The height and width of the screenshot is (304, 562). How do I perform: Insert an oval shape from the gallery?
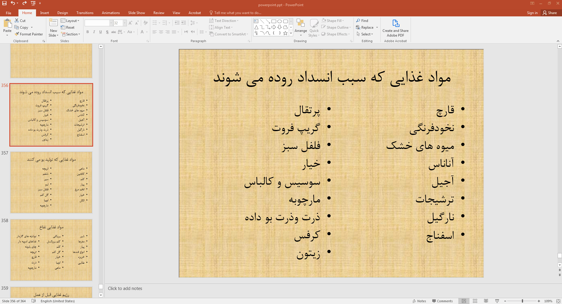pyautogui.click(x=280, y=21)
